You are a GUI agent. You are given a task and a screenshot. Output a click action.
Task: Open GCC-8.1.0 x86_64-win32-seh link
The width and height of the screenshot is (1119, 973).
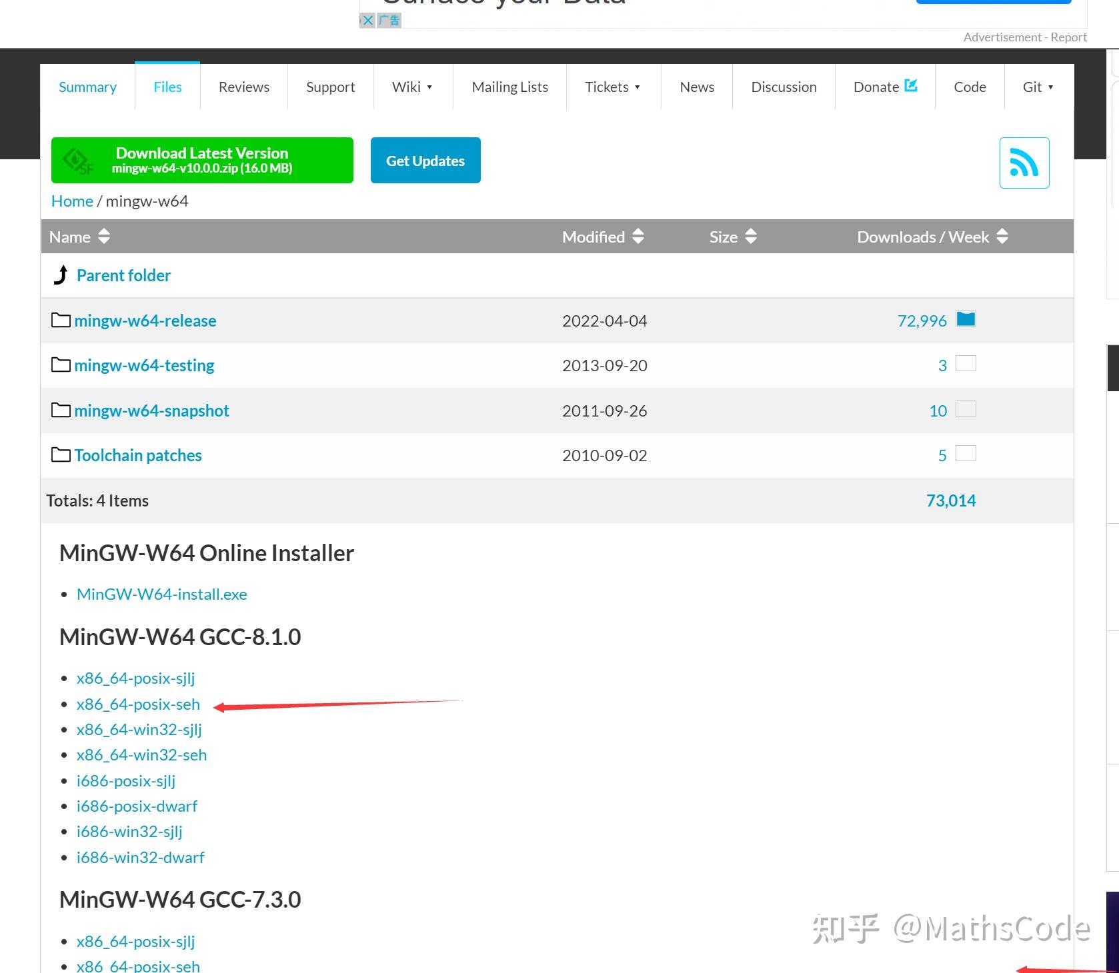point(141,754)
